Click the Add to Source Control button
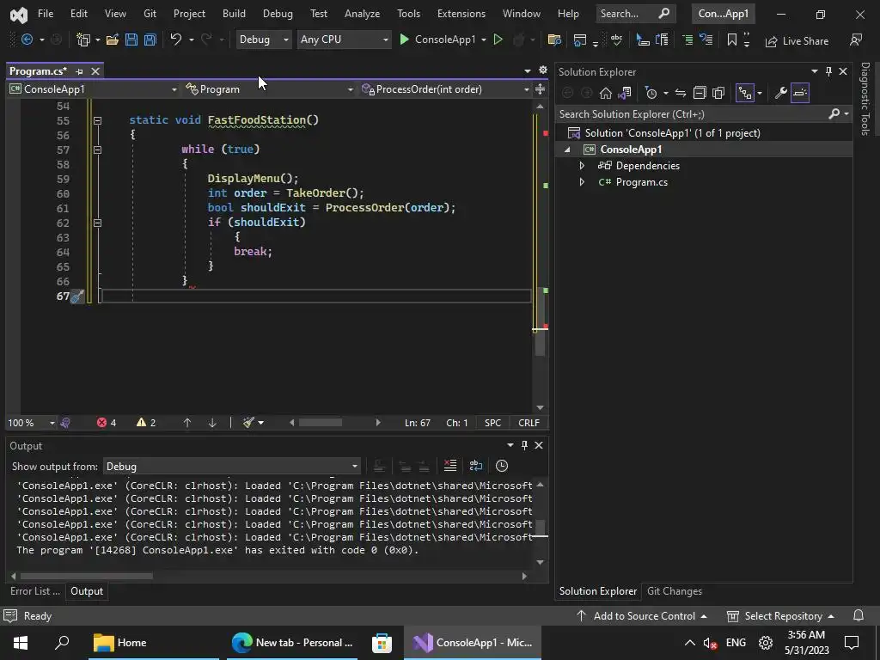Viewport: 880px width, 660px height. click(x=641, y=615)
